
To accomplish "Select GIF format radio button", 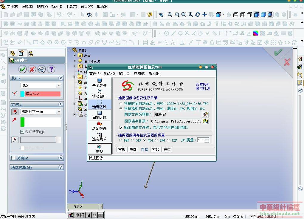I will coord(133,140).
